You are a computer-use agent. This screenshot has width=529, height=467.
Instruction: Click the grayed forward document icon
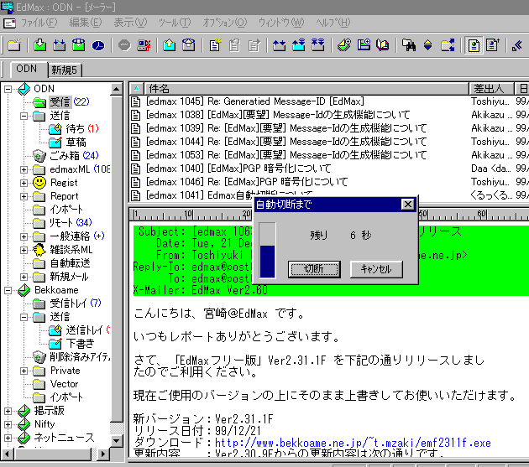pos(254,44)
